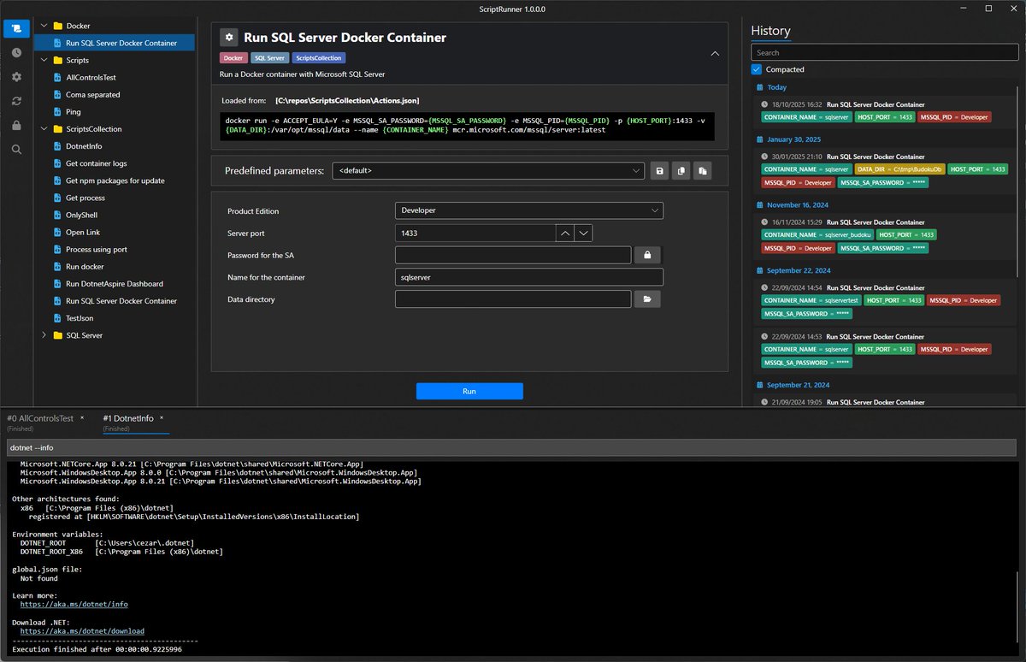Collapse the script details with the chevron
This screenshot has height=662, width=1026.
pyautogui.click(x=715, y=53)
